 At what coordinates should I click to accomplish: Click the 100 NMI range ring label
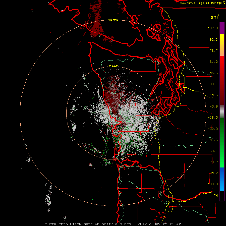tap(113, 20)
